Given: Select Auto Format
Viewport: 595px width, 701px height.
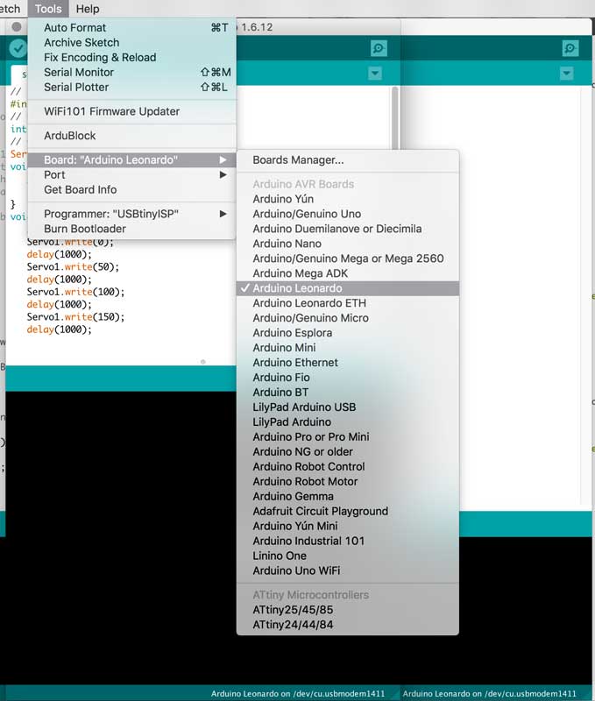Looking at the screenshot, I should click(x=131, y=28).
